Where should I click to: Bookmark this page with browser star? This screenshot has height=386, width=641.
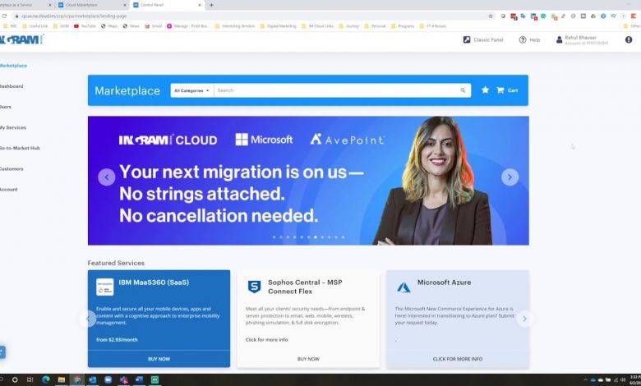coord(491,16)
